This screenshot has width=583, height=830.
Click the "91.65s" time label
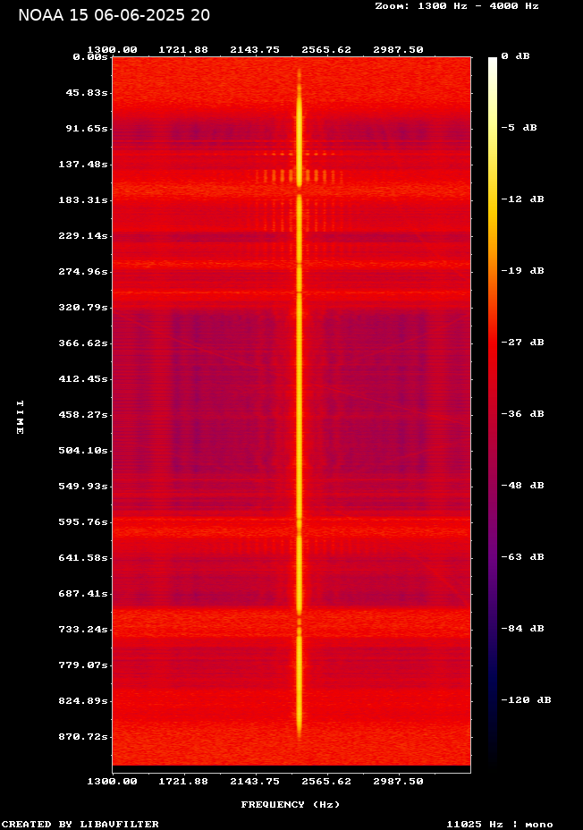(87, 128)
